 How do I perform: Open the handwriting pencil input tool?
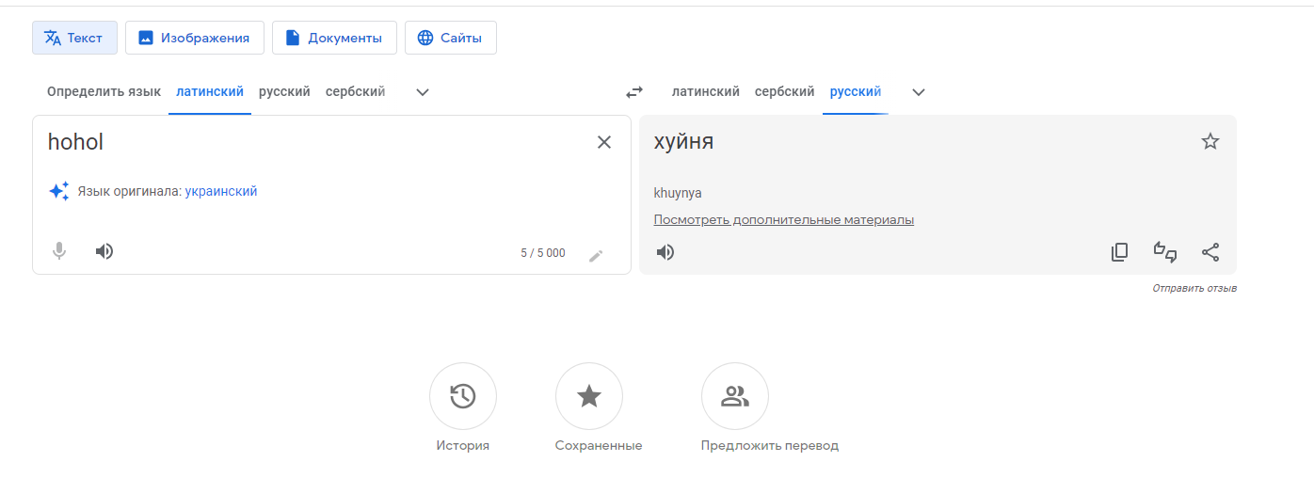click(x=596, y=255)
